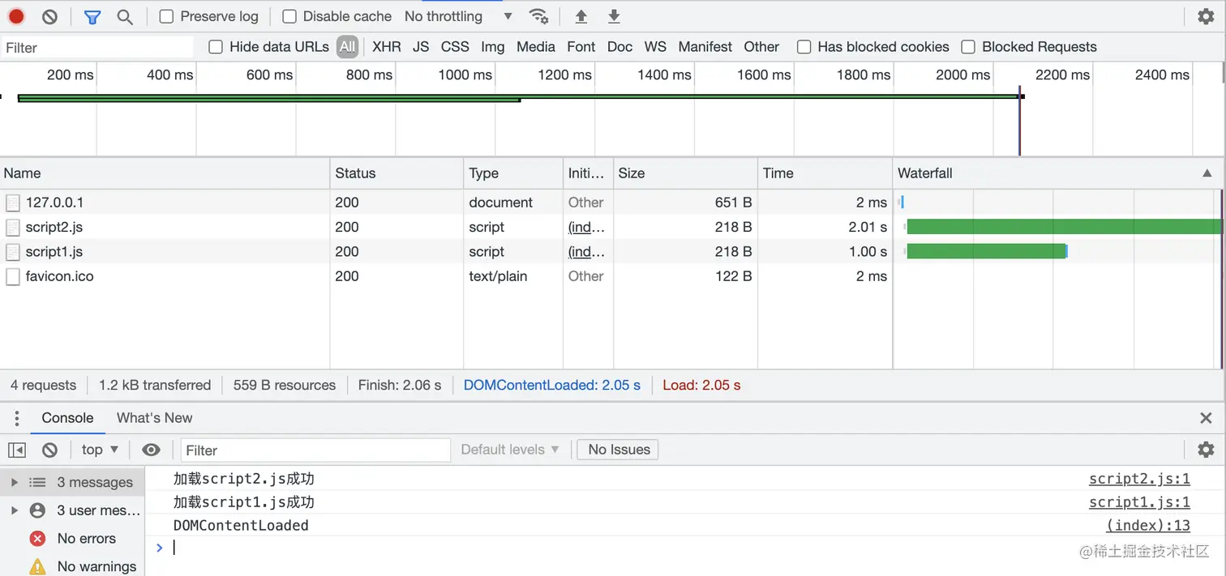Switch to the Console drawer tab
The image size is (1226, 576).
coord(67,418)
